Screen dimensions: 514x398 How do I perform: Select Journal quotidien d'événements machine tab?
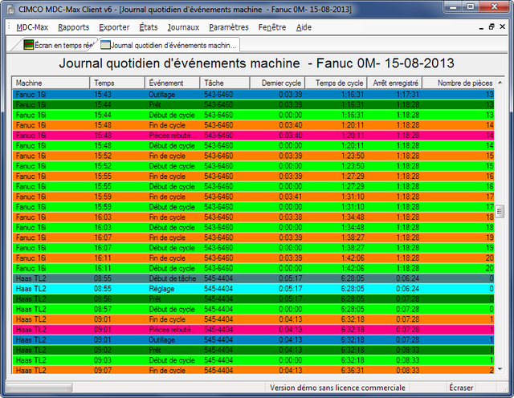point(169,45)
